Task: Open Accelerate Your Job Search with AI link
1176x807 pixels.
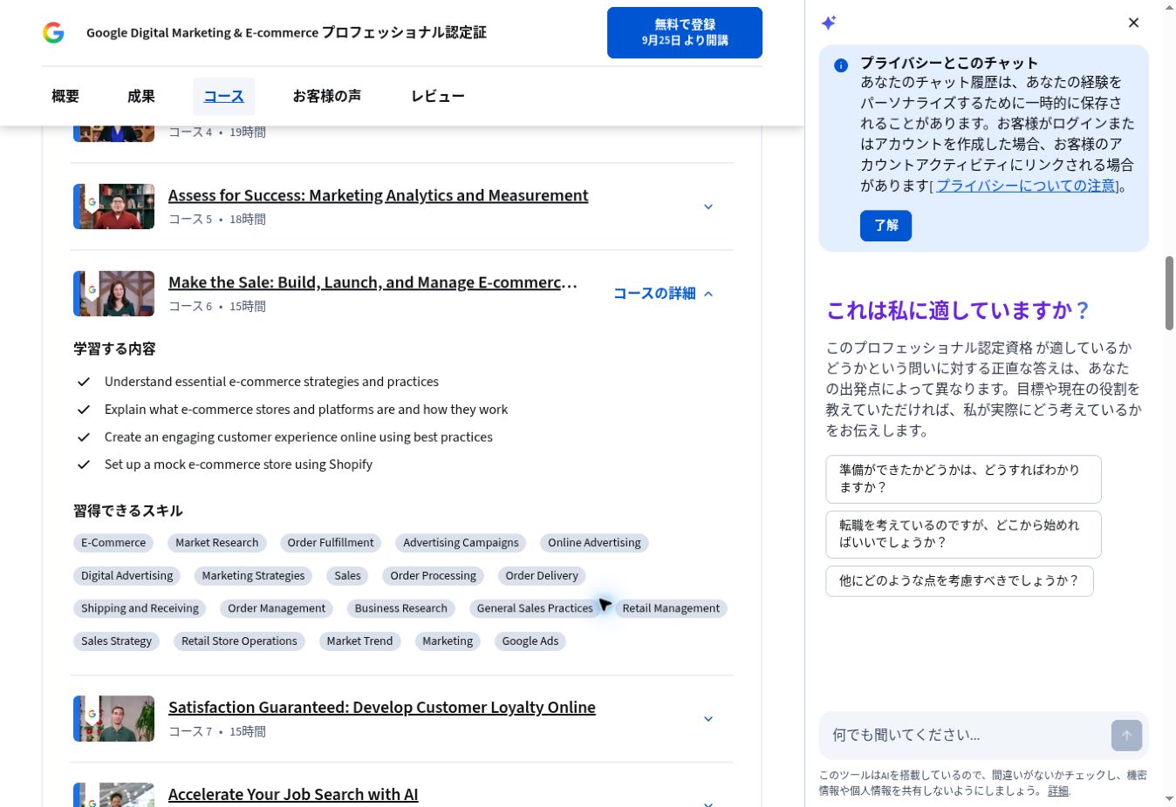Action: 293,795
